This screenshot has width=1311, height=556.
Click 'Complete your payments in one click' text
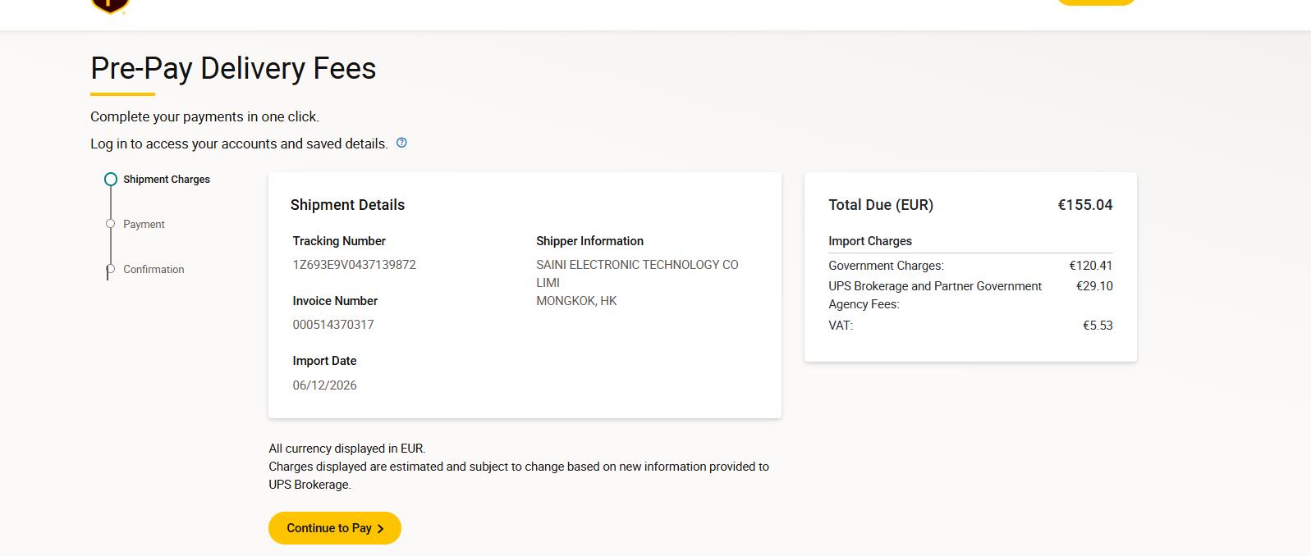204,116
